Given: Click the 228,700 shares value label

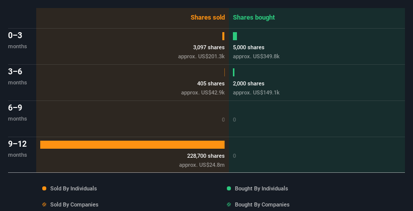Looking at the screenshot, I should pyautogui.click(x=205, y=156).
